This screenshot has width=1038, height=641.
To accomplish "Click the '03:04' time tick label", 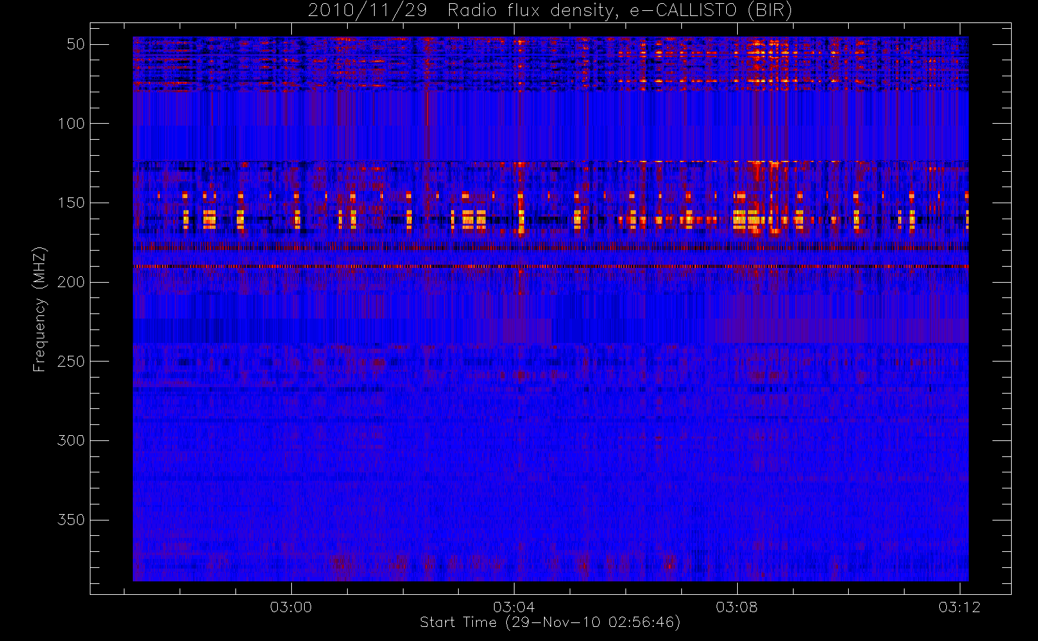I will click(x=514, y=607).
